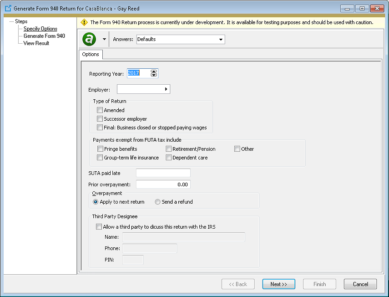Viewport: 389px width, 297px height.
Task: Allow a third party to discuss this return
Action: 99,226
